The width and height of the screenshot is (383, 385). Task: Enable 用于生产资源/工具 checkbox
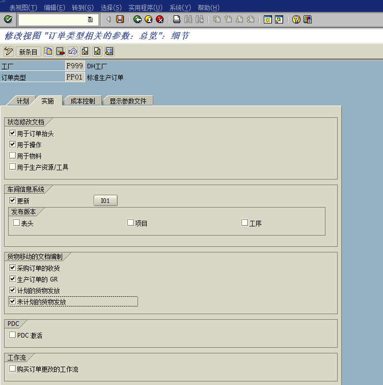(x=13, y=167)
